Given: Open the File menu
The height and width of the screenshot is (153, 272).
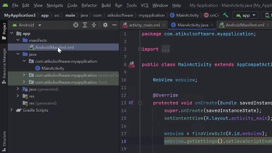Looking at the screenshot, I should 15,6.
